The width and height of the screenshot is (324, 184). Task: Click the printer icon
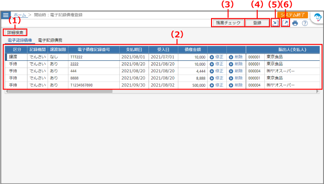[x=295, y=23]
